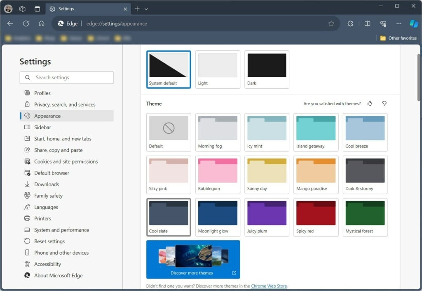422x291 pixels.
Task: Click Discover more themes banner
Action: coord(193,260)
